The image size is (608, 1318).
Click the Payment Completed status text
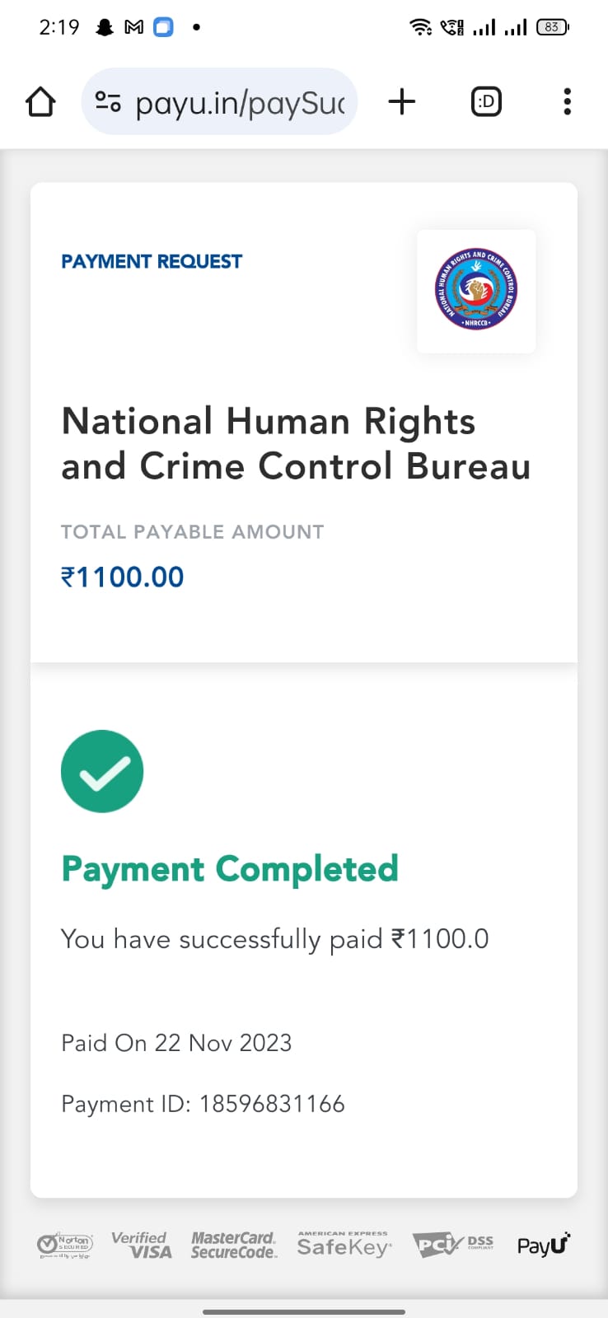click(x=230, y=869)
